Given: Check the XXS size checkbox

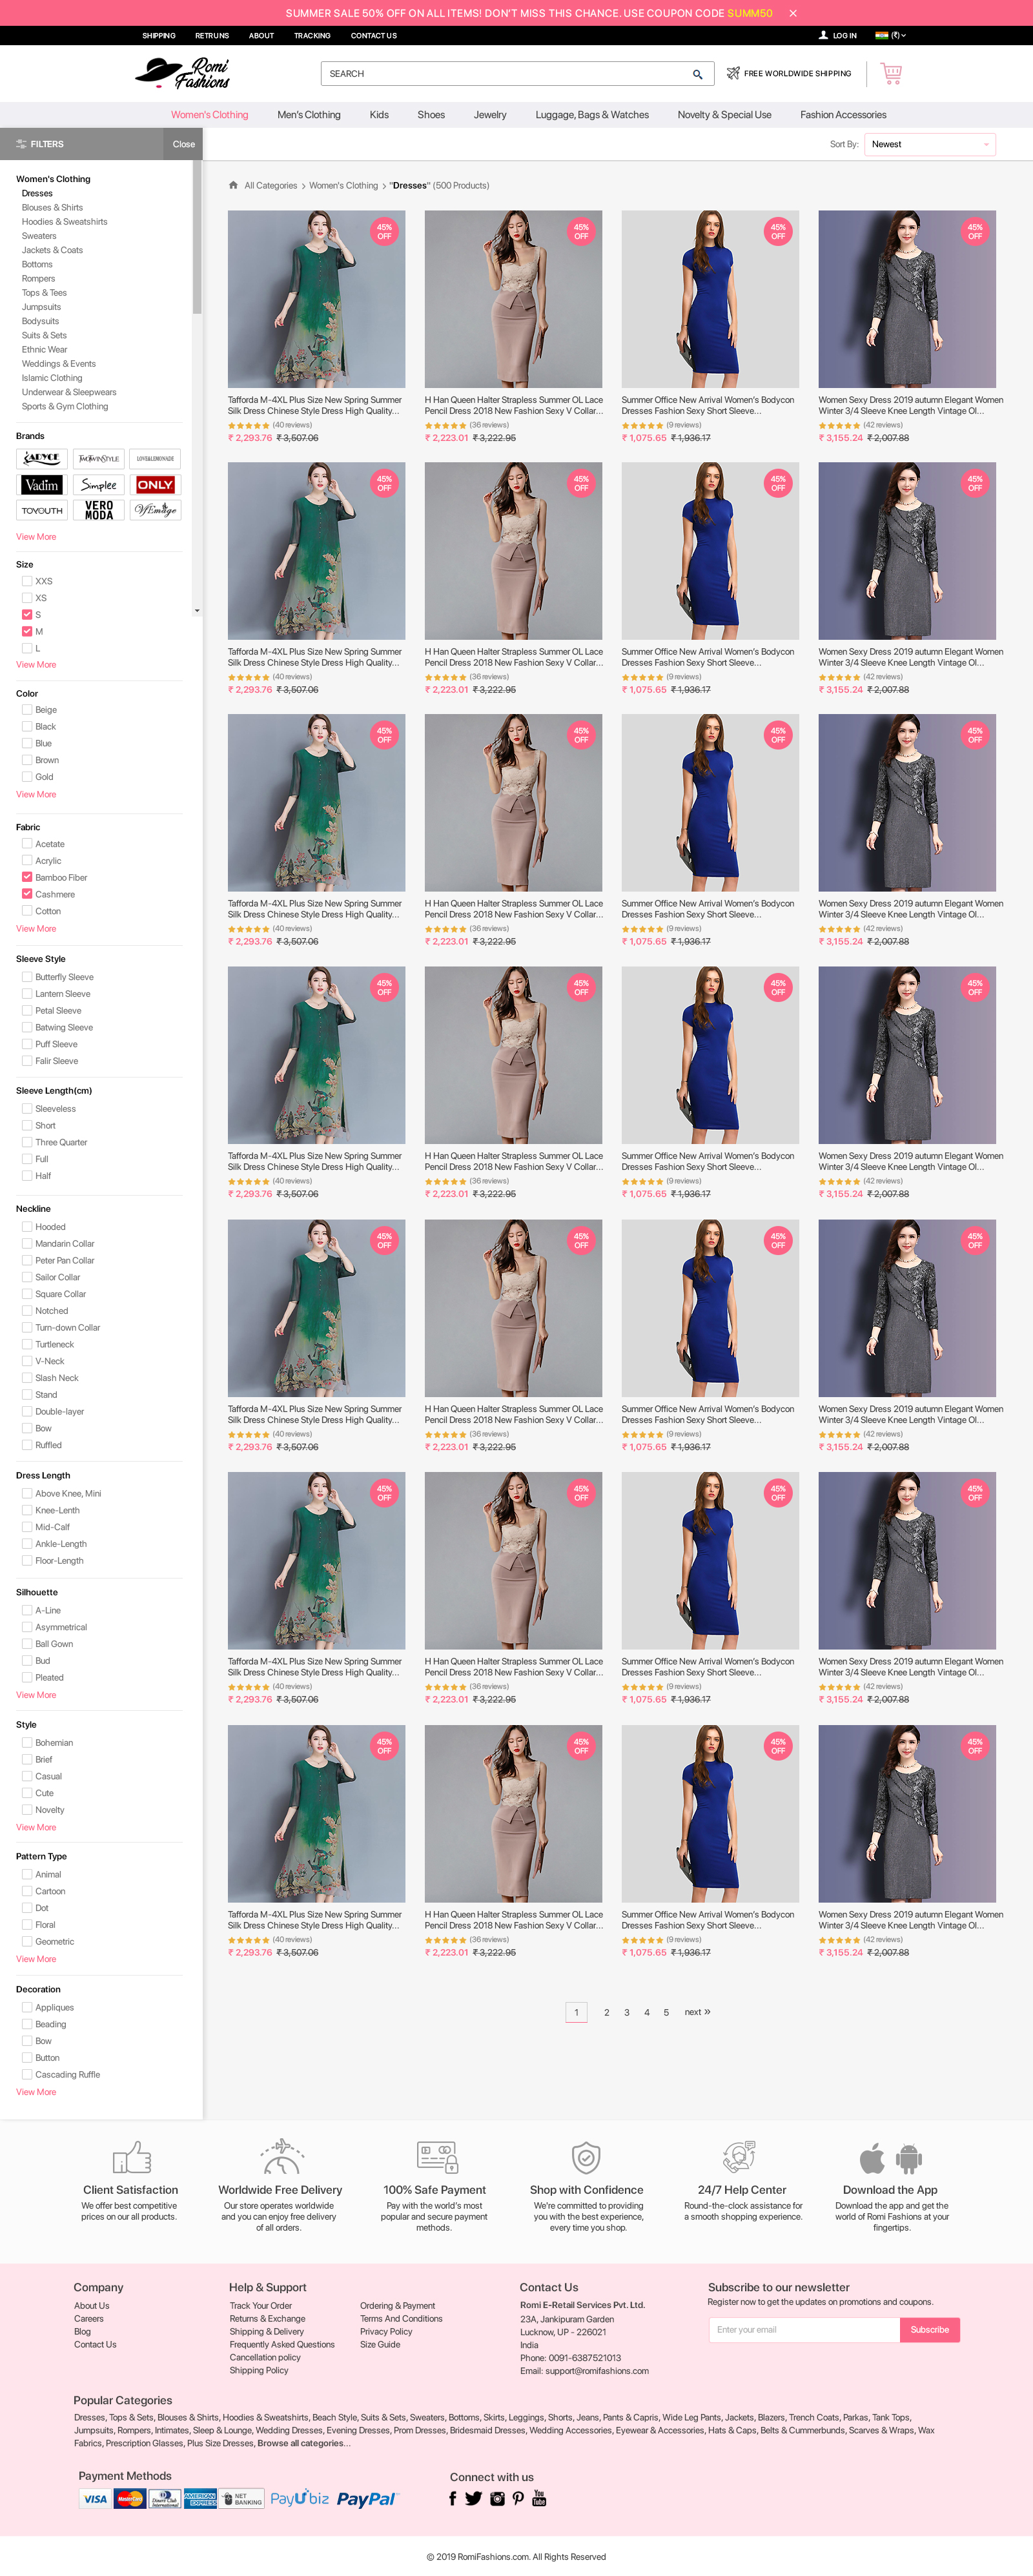Looking at the screenshot, I should coord(27,580).
